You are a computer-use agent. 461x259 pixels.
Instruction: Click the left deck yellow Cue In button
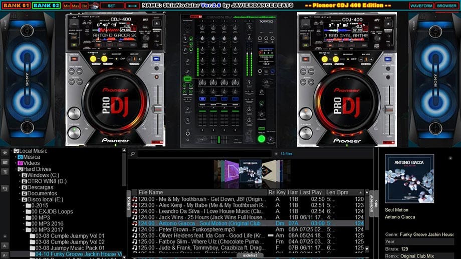[x=93, y=59]
